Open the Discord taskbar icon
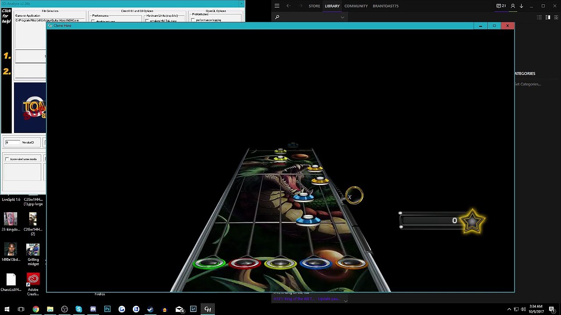The image size is (561, 315). pyautogui.click(x=93, y=309)
